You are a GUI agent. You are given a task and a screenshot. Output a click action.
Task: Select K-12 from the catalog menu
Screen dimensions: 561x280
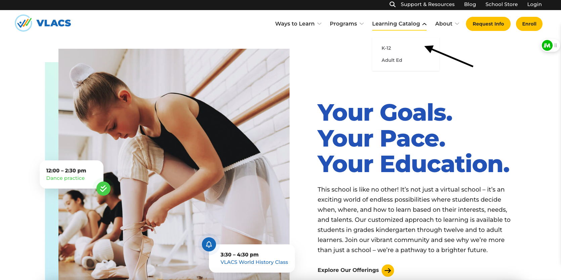tap(386, 48)
